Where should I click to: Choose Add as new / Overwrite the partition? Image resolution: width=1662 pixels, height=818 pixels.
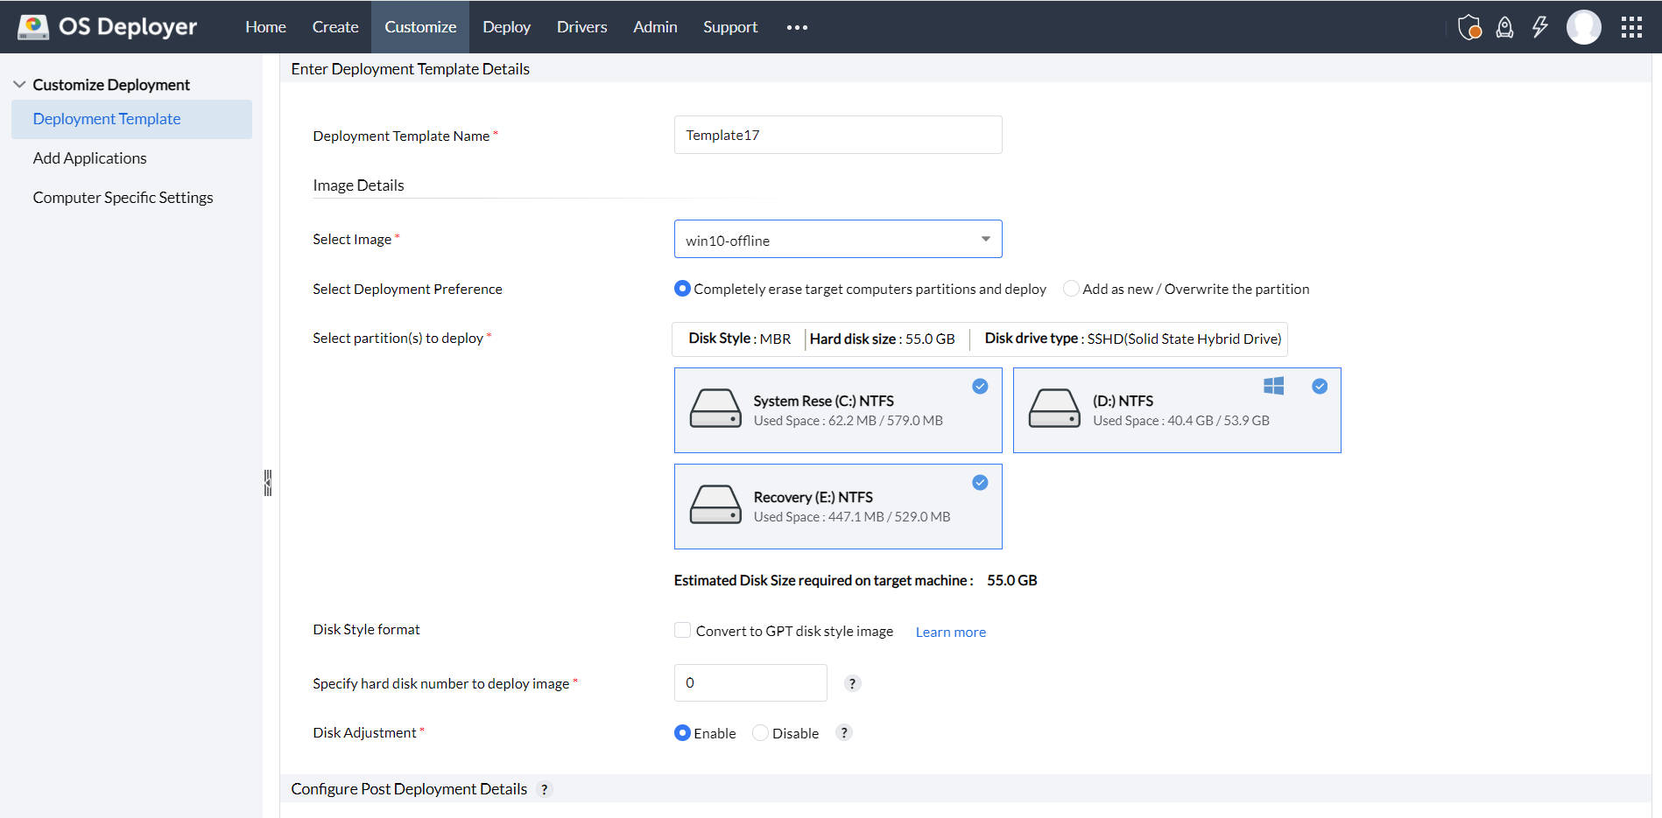click(x=1071, y=288)
